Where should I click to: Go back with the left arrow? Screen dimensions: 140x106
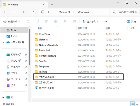click(x=5, y=12)
